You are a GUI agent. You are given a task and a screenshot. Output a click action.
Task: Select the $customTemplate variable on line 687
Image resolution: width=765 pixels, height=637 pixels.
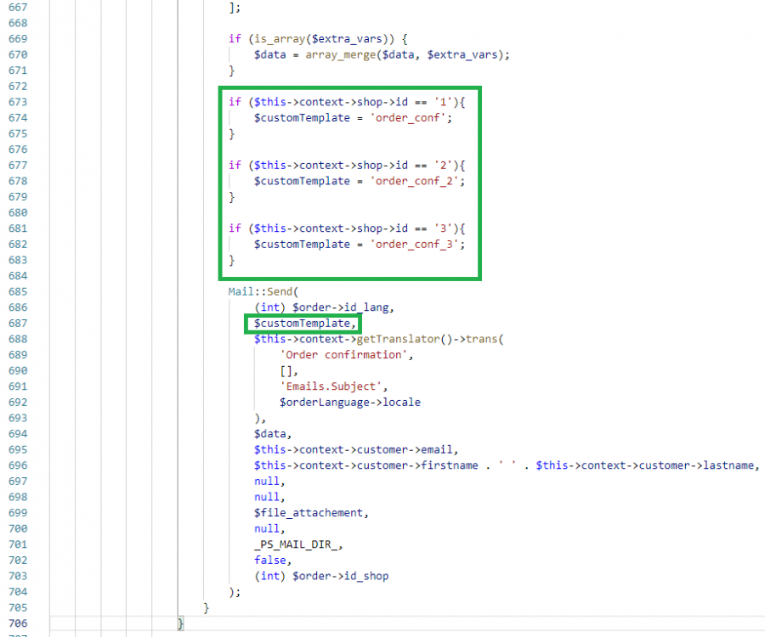(x=303, y=324)
